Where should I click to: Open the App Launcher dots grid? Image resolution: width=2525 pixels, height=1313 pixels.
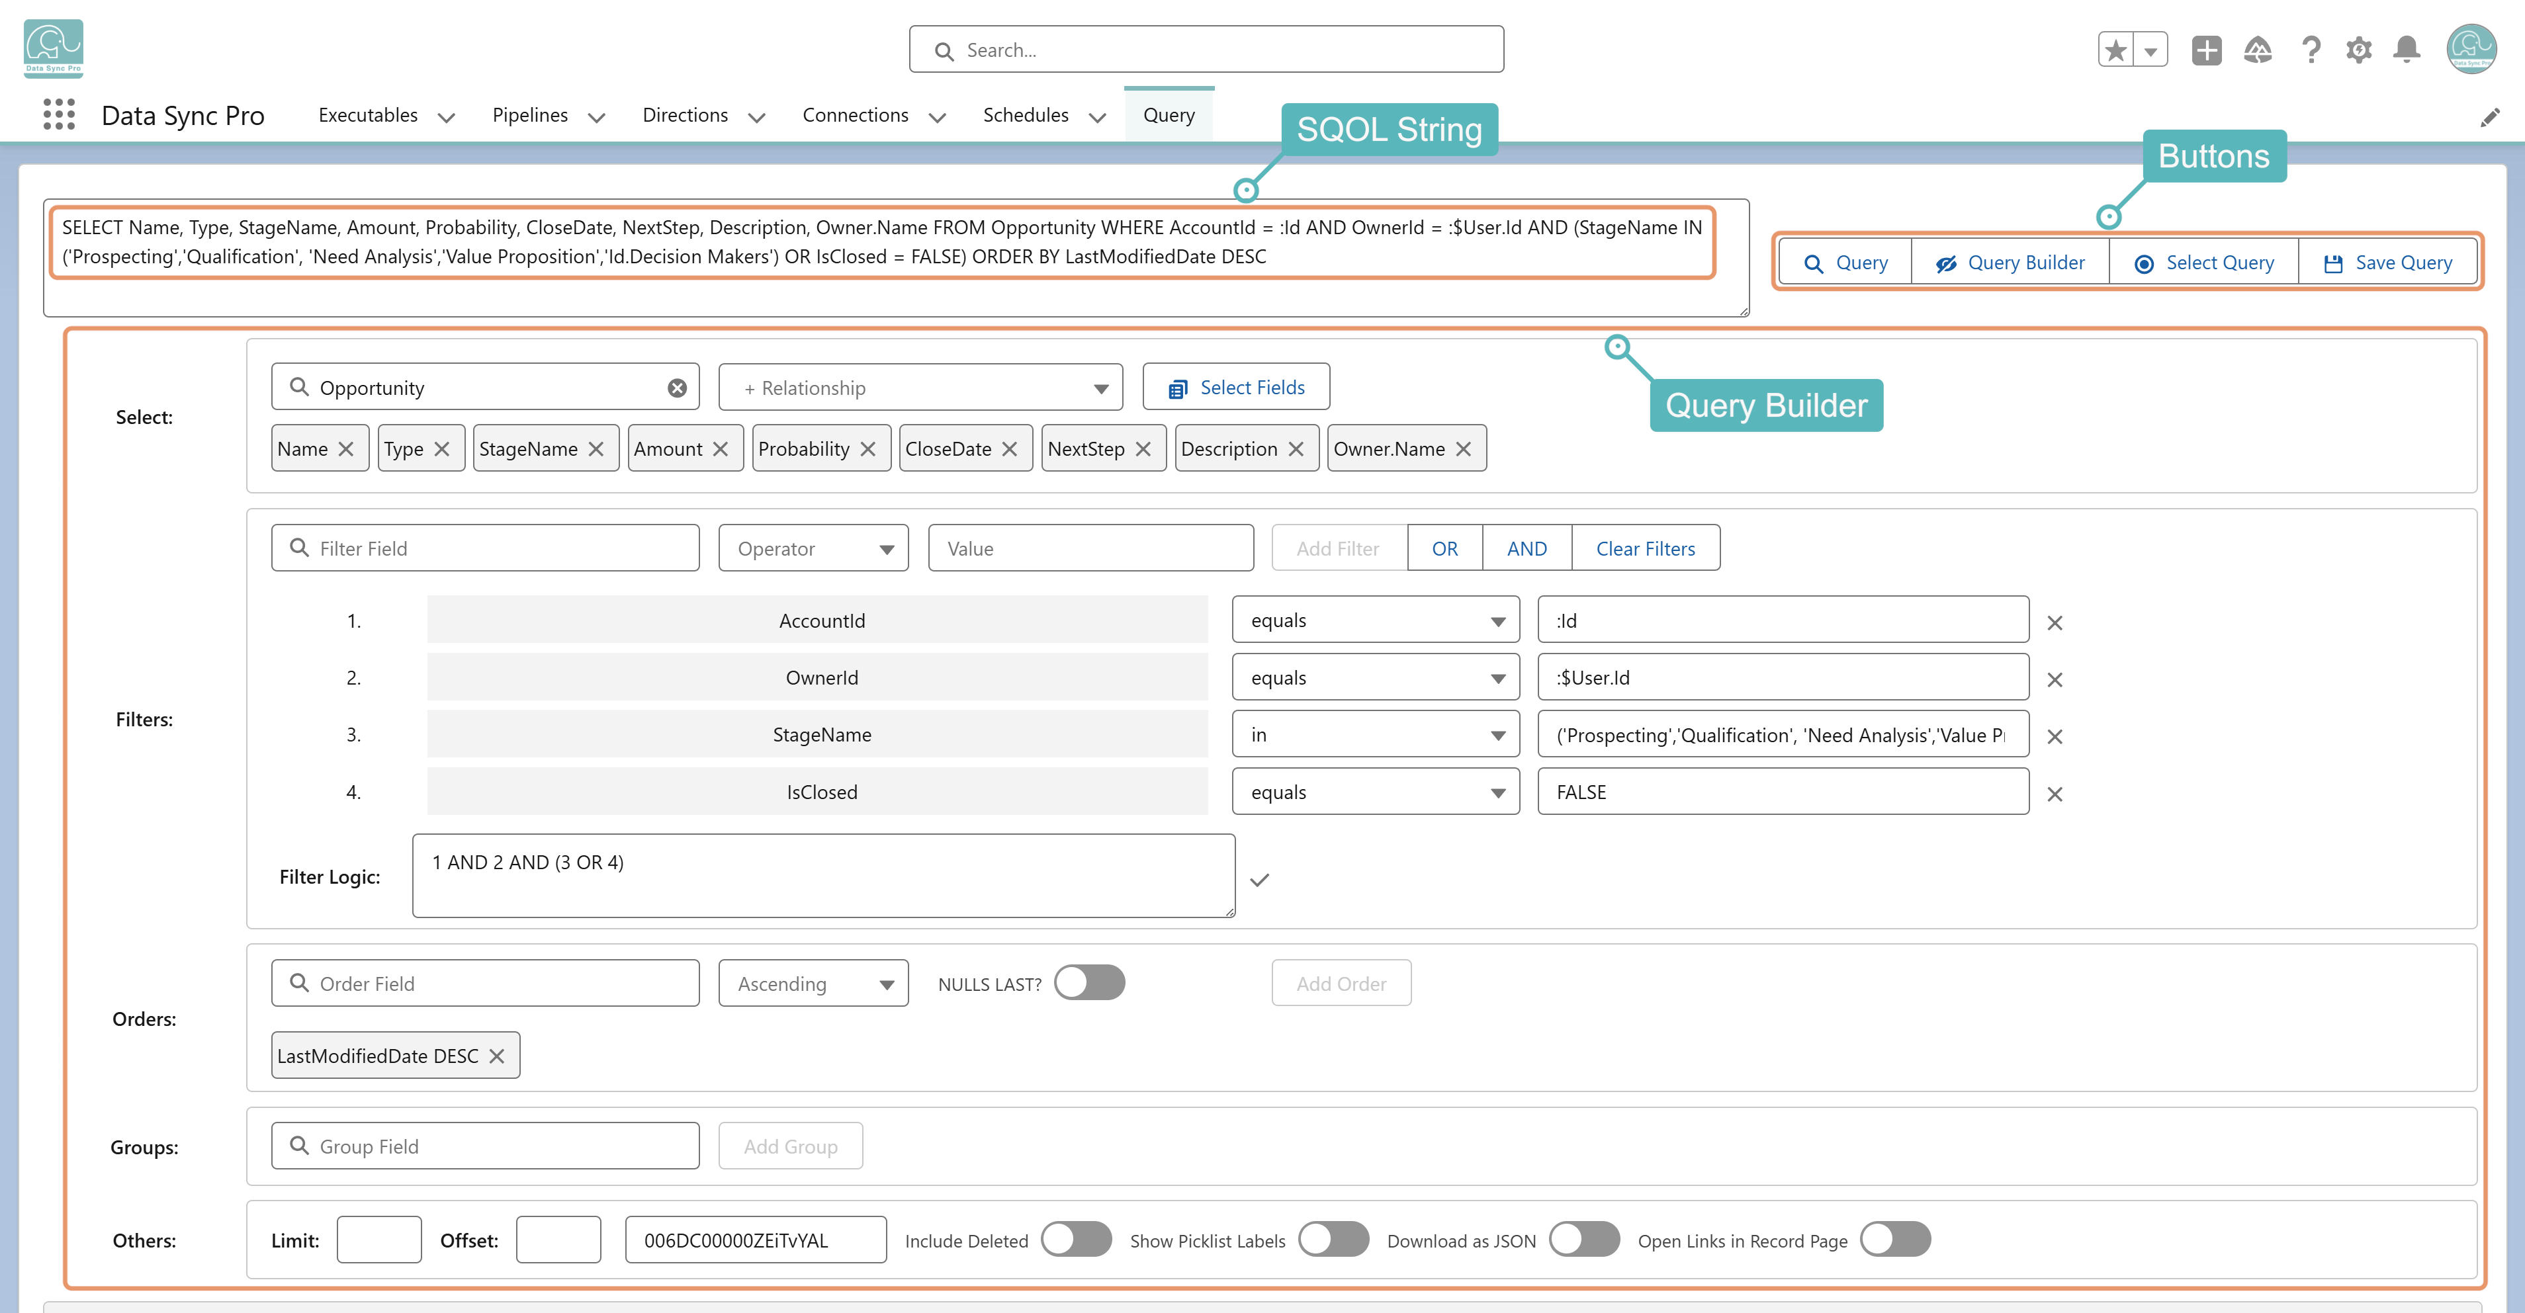point(59,114)
